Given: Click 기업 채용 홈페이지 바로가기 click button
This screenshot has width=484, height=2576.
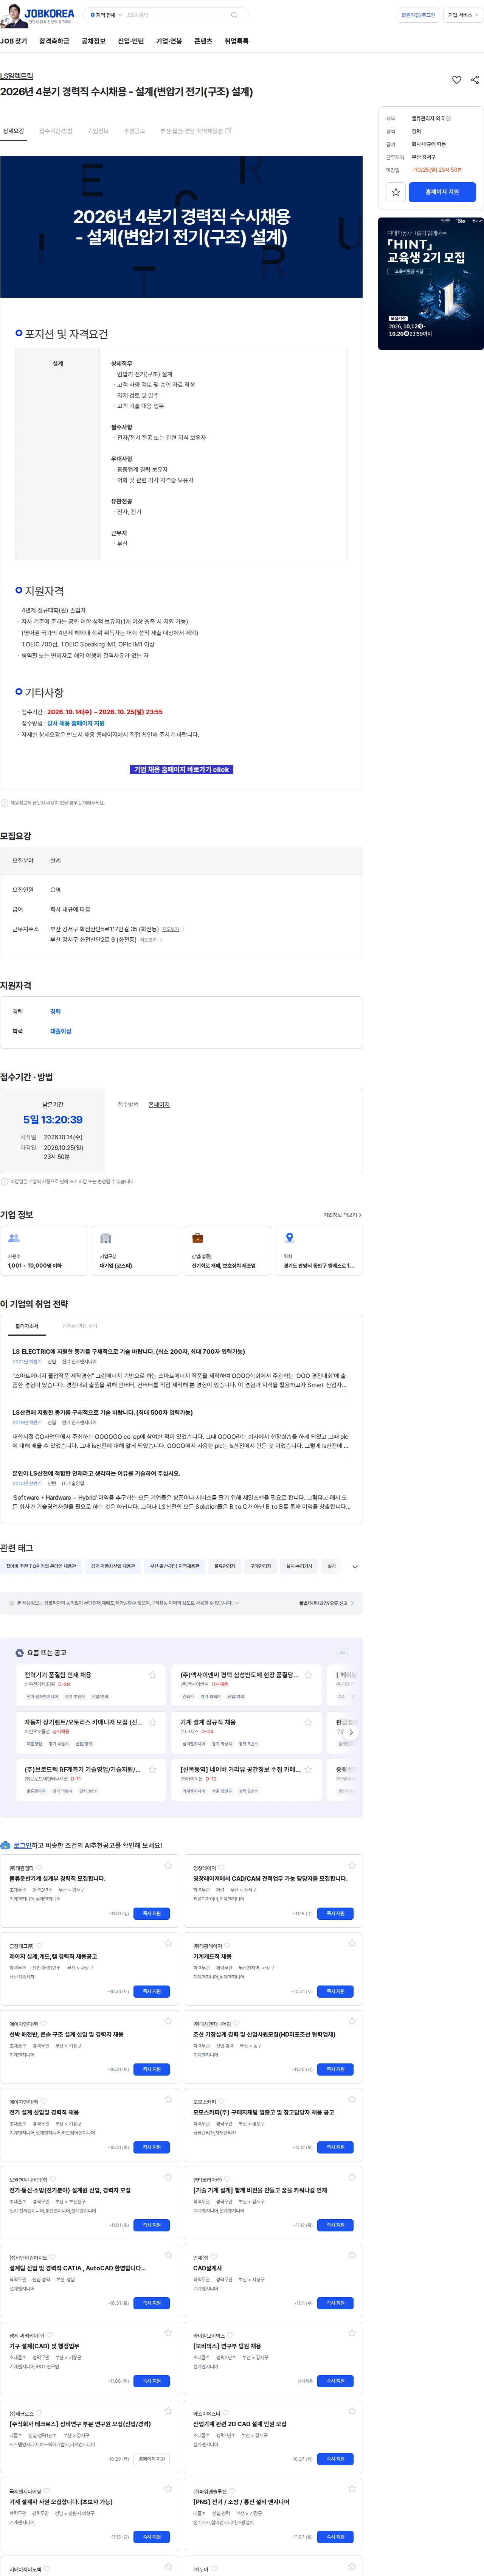Looking at the screenshot, I should [x=182, y=770].
